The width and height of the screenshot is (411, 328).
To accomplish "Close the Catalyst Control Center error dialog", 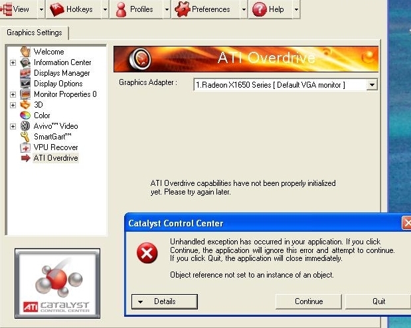I will click(406, 223).
